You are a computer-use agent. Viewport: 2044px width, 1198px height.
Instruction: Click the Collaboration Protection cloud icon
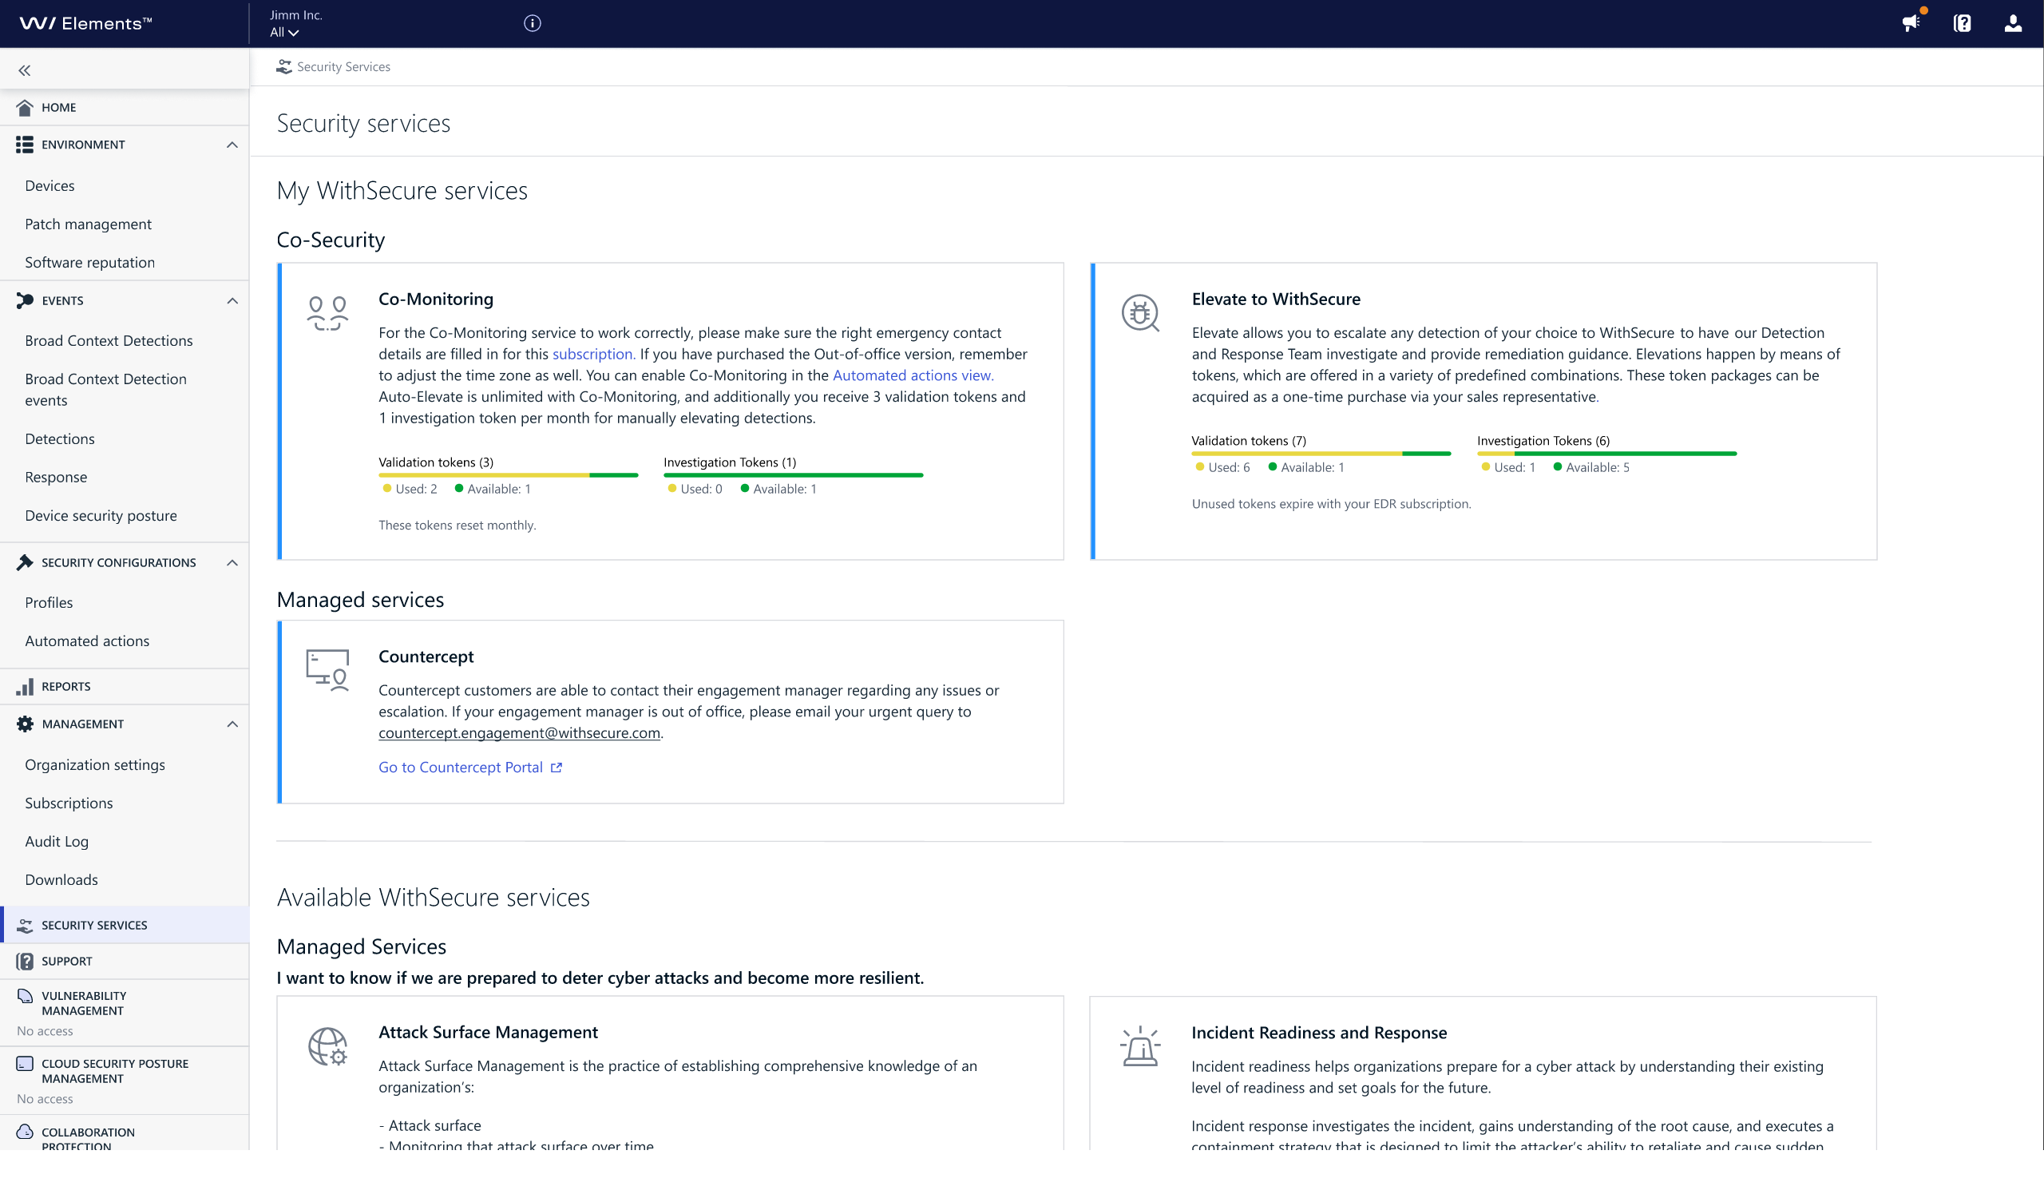(24, 1133)
